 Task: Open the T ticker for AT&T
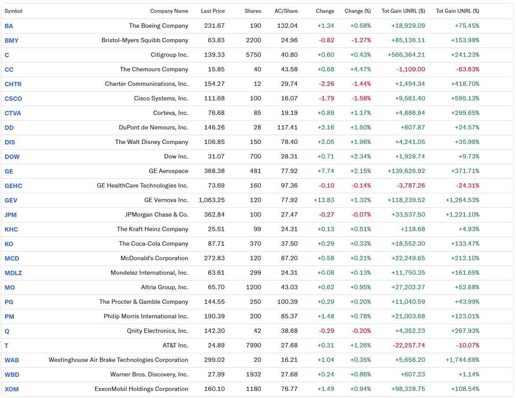(6, 345)
